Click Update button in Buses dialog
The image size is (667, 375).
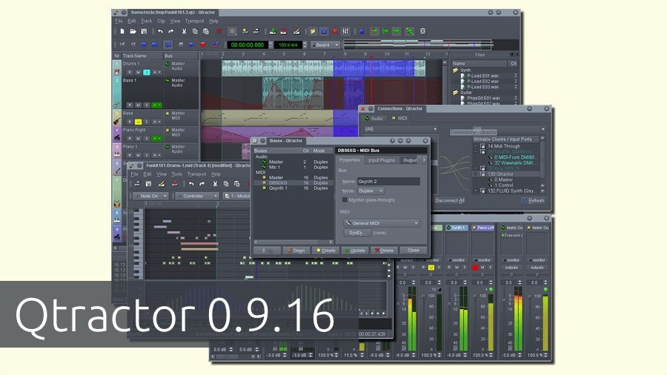coord(355,250)
